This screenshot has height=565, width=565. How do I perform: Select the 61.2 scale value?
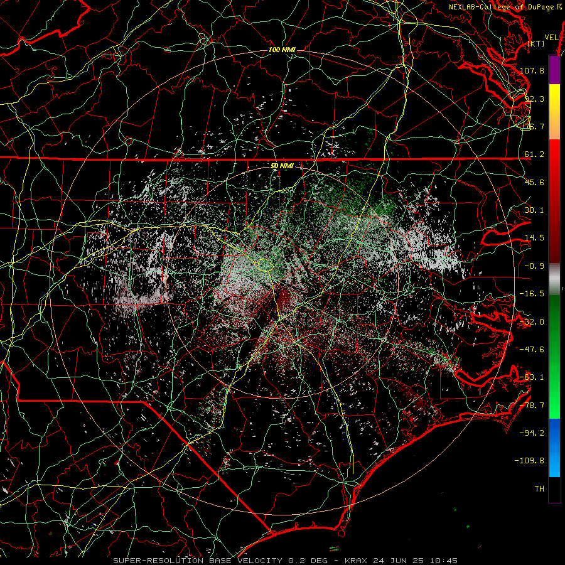pos(534,154)
